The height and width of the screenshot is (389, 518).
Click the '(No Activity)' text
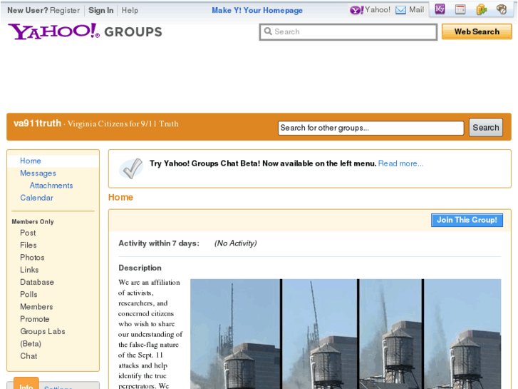point(236,243)
